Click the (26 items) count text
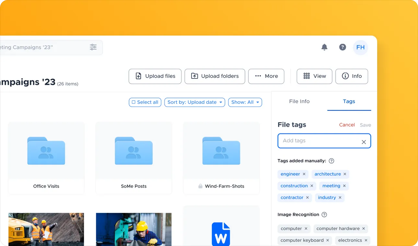The height and width of the screenshot is (246, 418). (68, 84)
